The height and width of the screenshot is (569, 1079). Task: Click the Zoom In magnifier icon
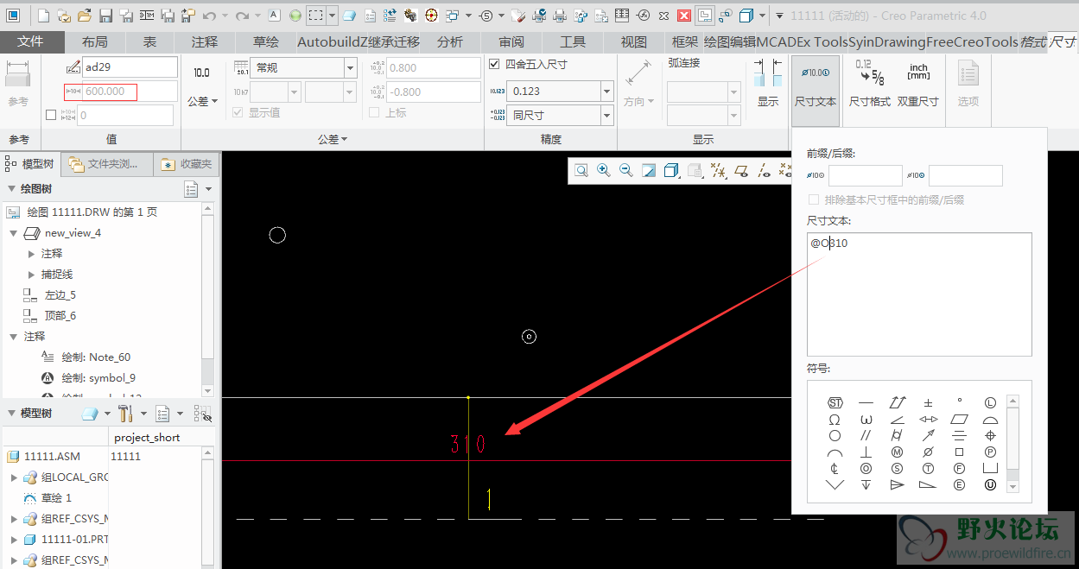(604, 171)
